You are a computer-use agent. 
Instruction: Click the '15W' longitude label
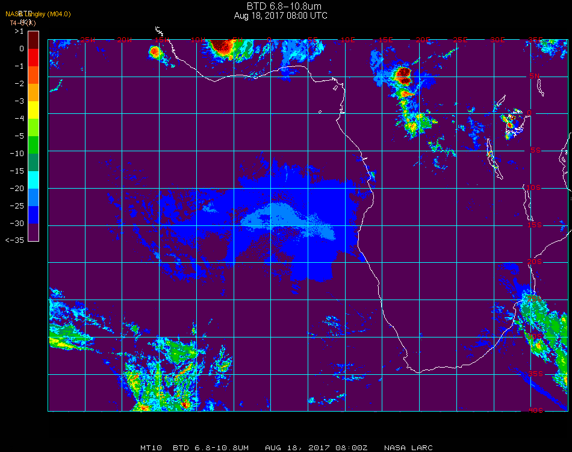[x=162, y=40]
